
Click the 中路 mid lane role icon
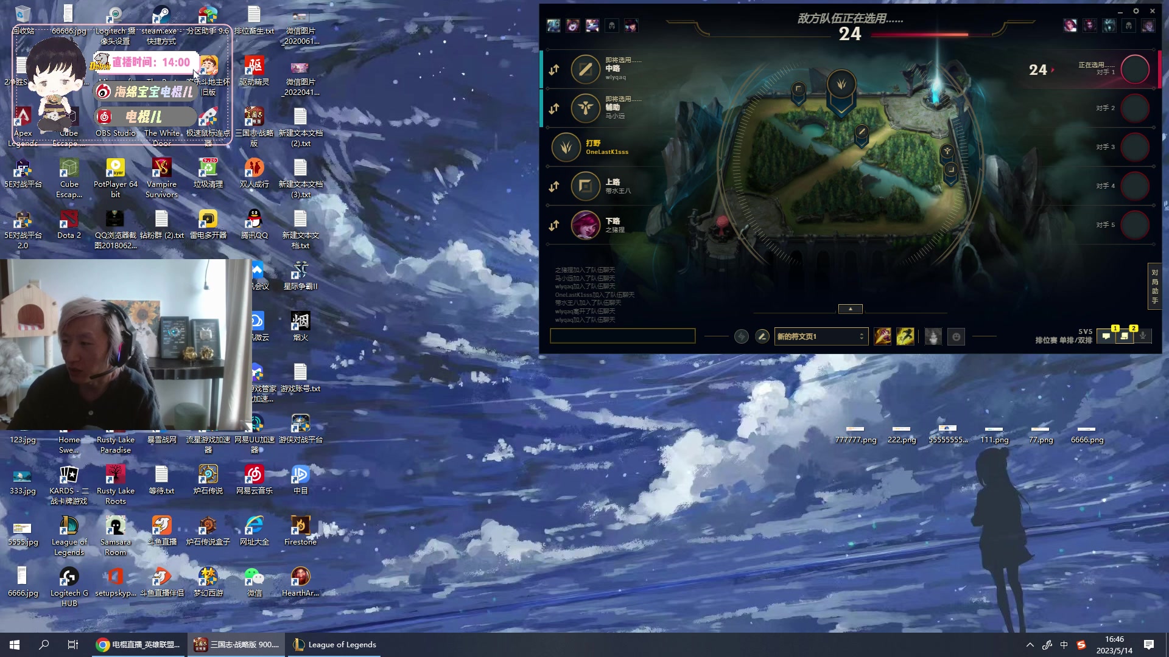pyautogui.click(x=585, y=69)
